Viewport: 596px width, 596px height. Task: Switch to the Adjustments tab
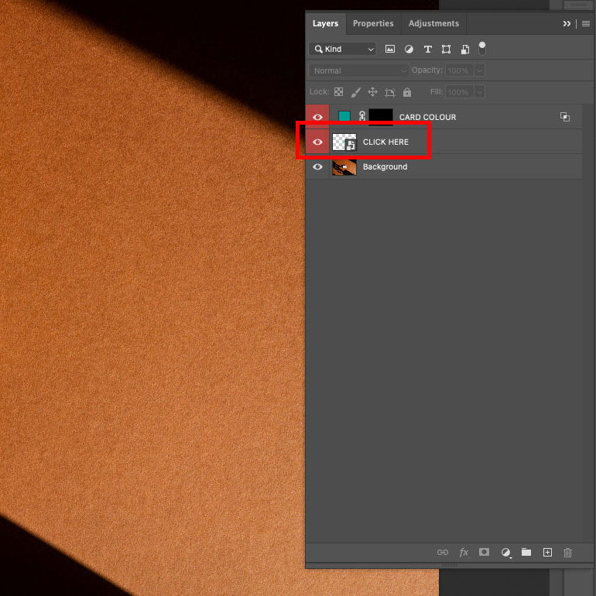click(433, 23)
